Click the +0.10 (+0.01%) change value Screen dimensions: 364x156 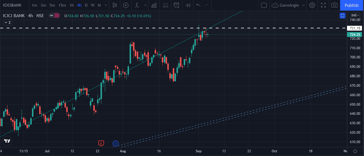tap(138, 16)
